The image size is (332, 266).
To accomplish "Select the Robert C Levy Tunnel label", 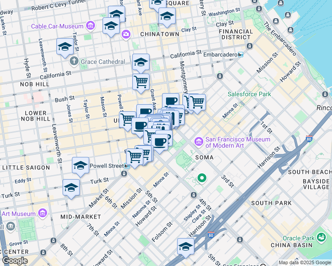I will point(59,5).
